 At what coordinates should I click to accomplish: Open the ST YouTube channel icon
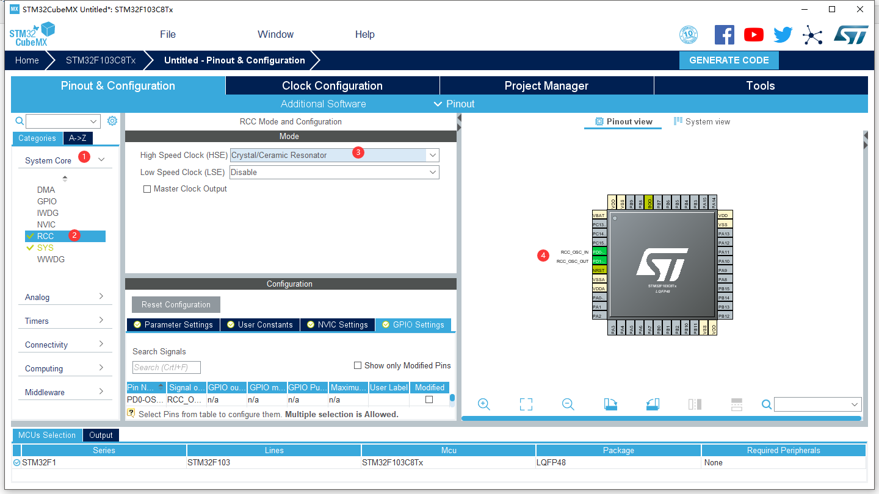click(754, 35)
